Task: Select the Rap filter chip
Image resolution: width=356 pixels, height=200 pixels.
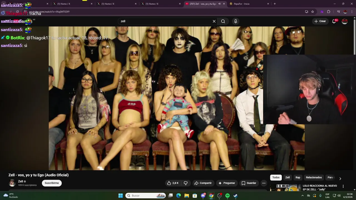Action: click(298, 177)
